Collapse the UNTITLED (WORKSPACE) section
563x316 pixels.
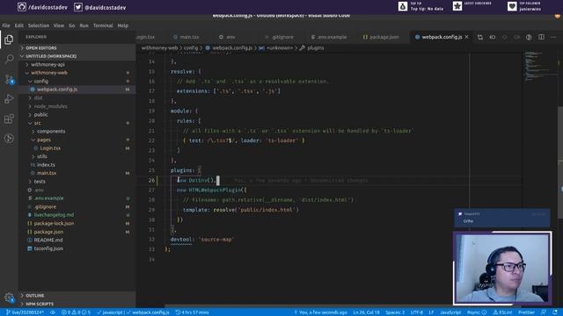click(77, 56)
